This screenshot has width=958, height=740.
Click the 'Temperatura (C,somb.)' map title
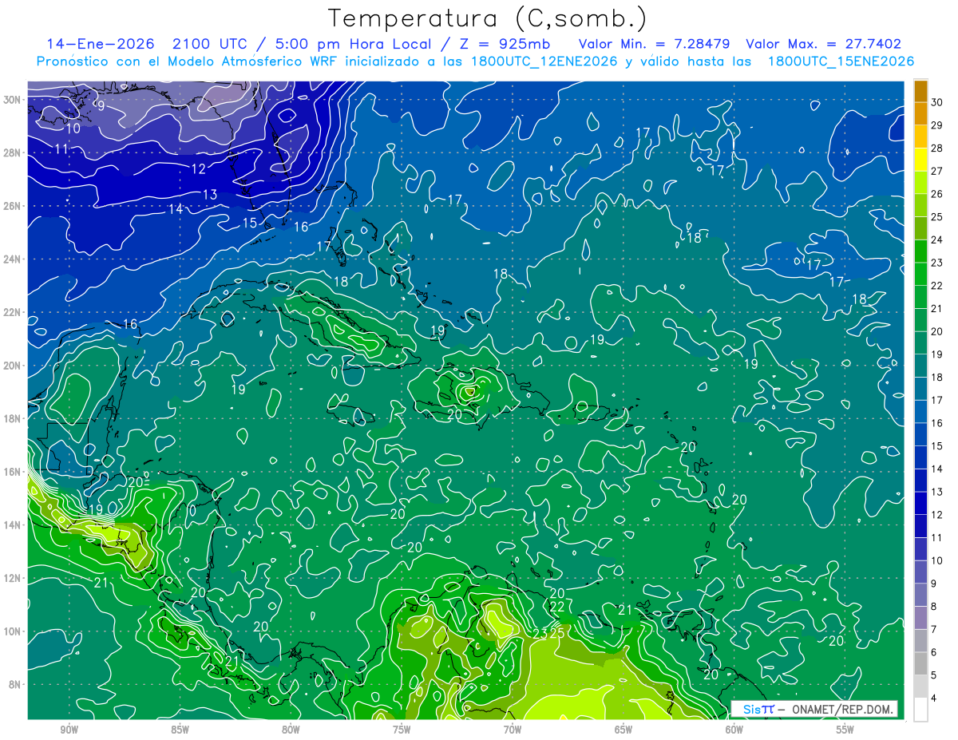point(488,18)
